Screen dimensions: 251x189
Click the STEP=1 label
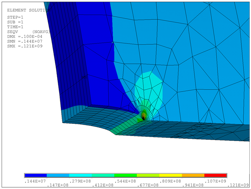[x=16, y=17]
